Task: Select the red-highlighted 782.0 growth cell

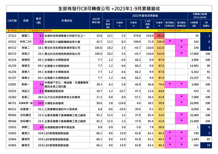Action: point(159,36)
